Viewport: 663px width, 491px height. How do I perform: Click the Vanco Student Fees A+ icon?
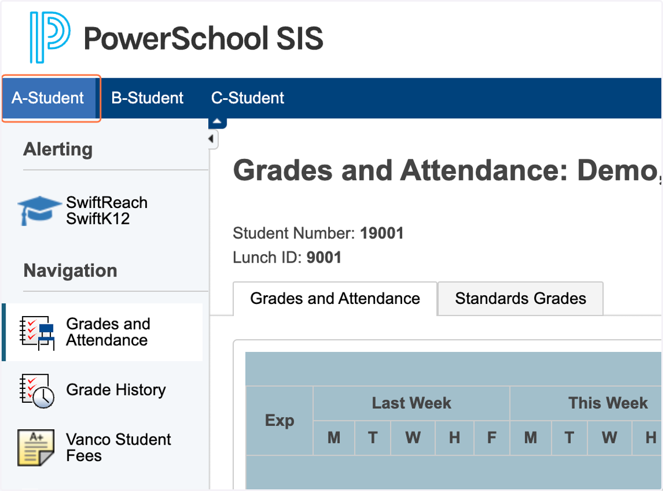click(36, 447)
